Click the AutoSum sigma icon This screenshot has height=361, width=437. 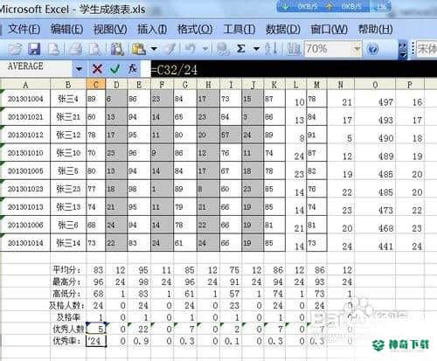point(241,49)
